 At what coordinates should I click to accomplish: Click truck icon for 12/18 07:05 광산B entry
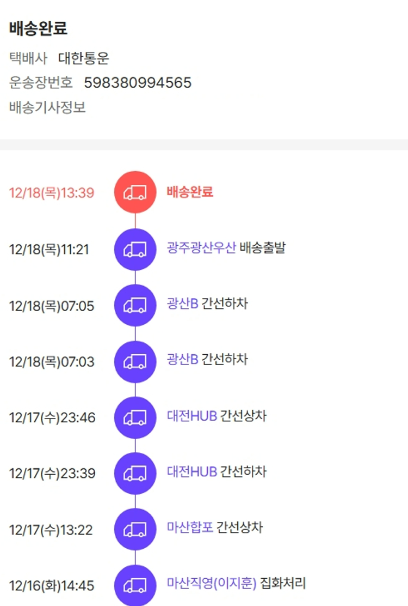point(135,306)
